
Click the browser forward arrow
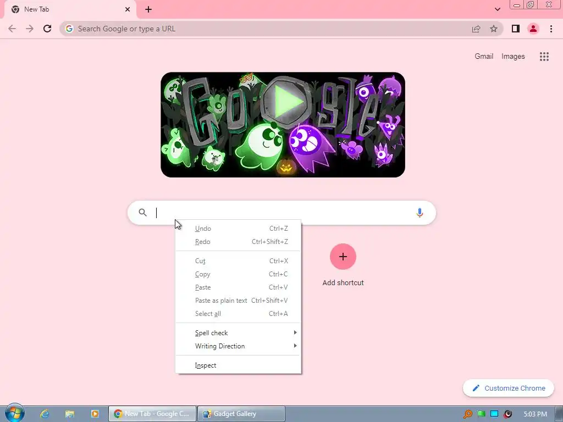30,29
